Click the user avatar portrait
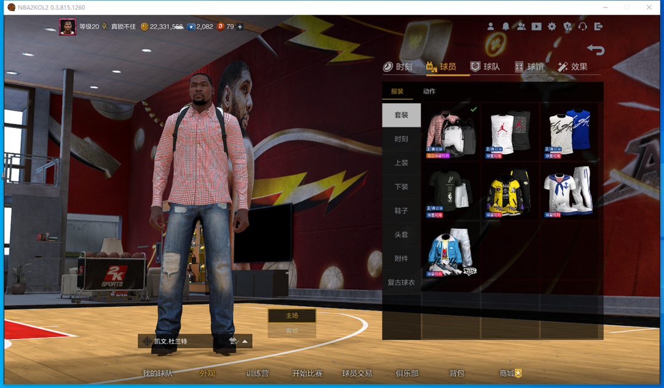664x388 pixels. (68, 27)
